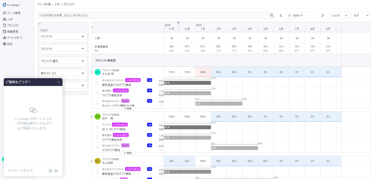
Task: Toggle expander beside the month header row
Action: pyautogui.click(x=92, y=27)
